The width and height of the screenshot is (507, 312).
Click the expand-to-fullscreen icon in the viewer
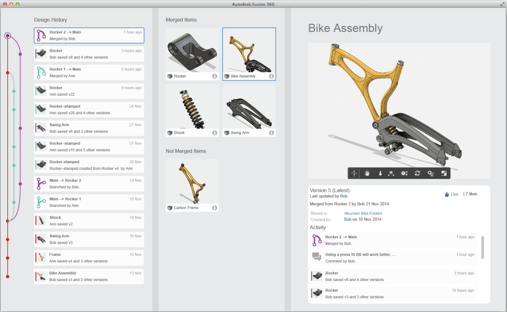pyautogui.click(x=444, y=173)
